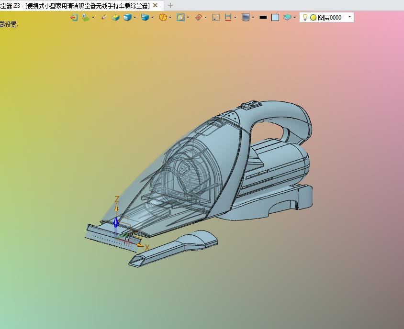The height and width of the screenshot is (329, 404).
Task: Select the 便携式小型家用清洁吸尘器无线手持车载除尘器 document tab
Action: pyautogui.click(x=82, y=5)
